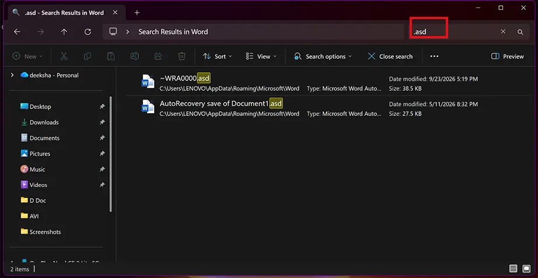Unpin Desktop using its pin icon
The width and height of the screenshot is (538, 278).
(x=102, y=107)
